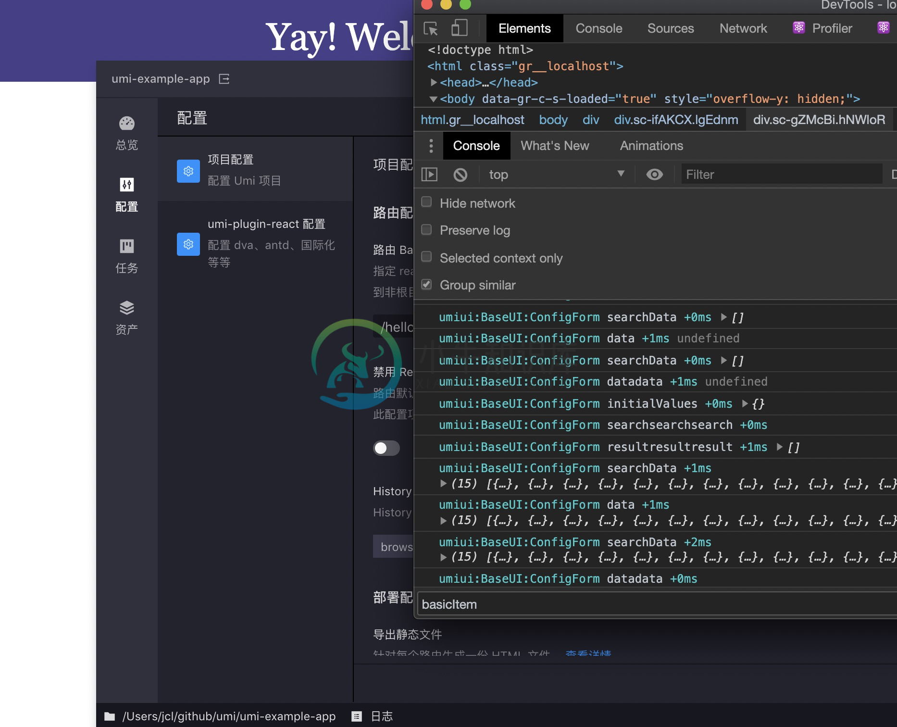Go to the 总览 overview section
This screenshot has width=897, height=727.
coord(127,134)
